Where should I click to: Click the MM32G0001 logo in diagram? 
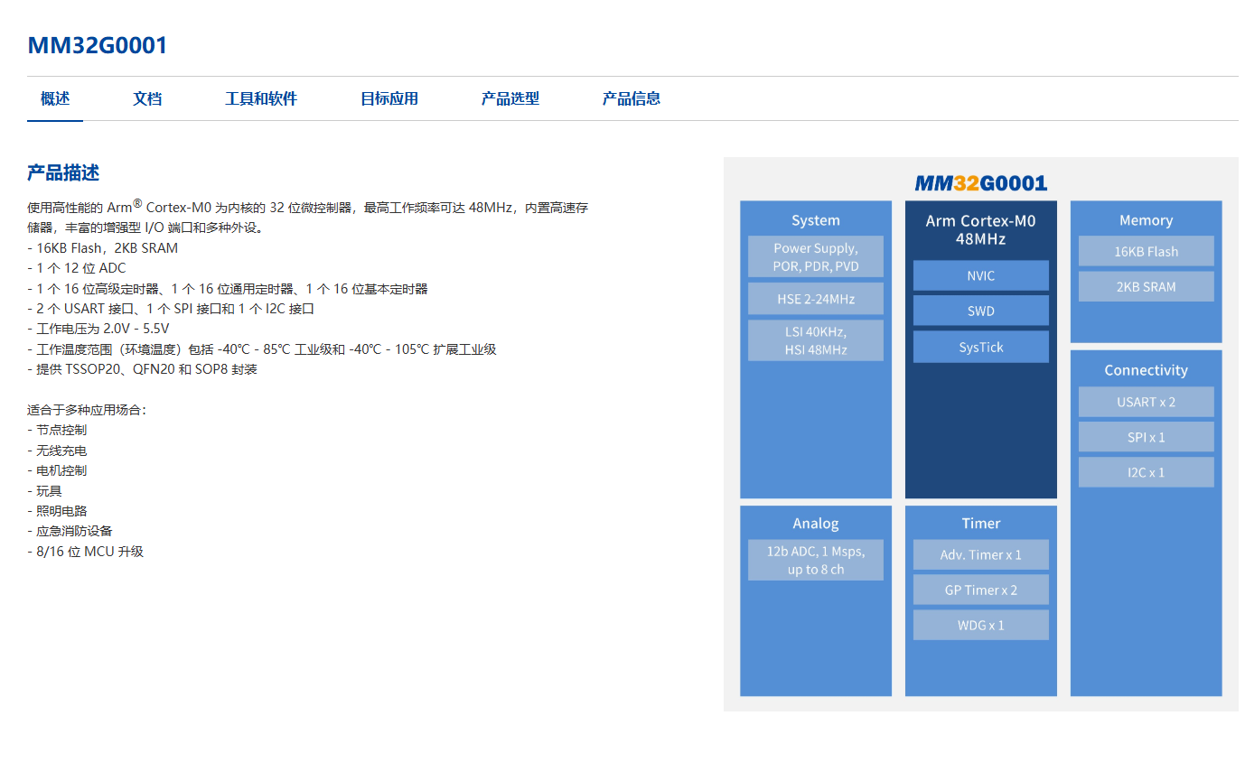pyautogui.click(x=980, y=183)
